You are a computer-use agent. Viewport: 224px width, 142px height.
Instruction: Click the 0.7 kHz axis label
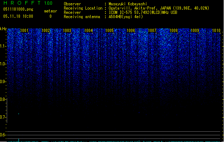(3, 117)
